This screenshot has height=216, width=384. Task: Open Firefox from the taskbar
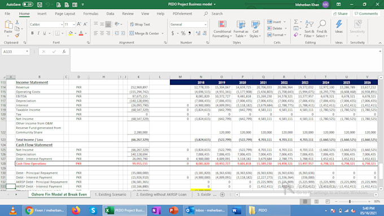coord(76,210)
